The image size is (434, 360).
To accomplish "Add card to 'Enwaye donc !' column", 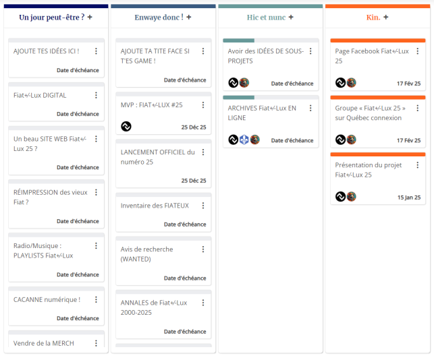I will tap(189, 18).
